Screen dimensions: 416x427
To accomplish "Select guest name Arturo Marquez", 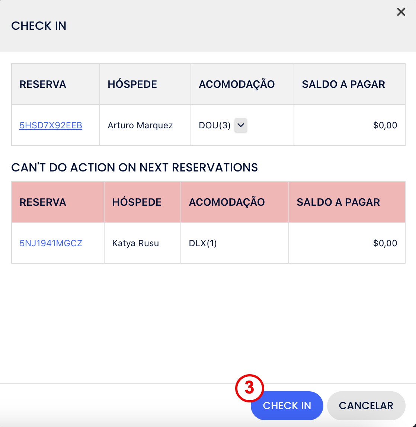I will 140,125.
